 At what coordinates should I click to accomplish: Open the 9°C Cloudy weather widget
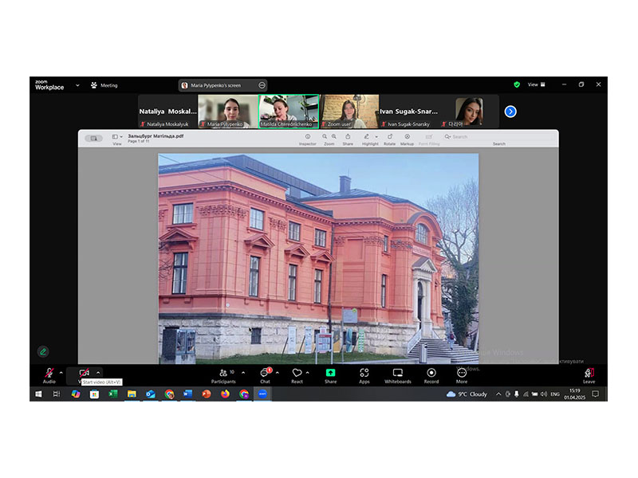click(x=467, y=394)
